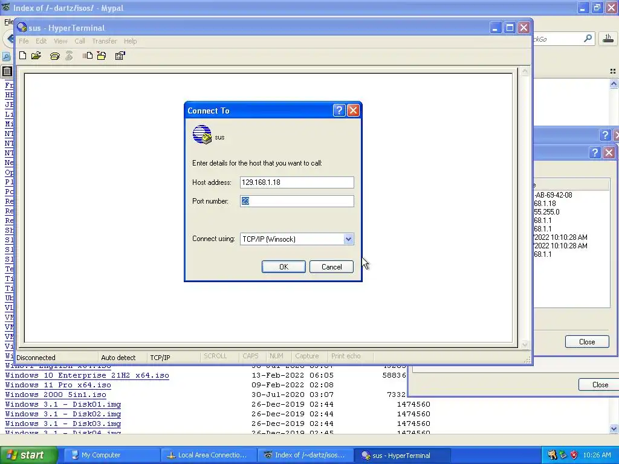This screenshot has width=619, height=464.
Task: Click the sus connection icon in Connect To dialog
Action: (x=202, y=135)
